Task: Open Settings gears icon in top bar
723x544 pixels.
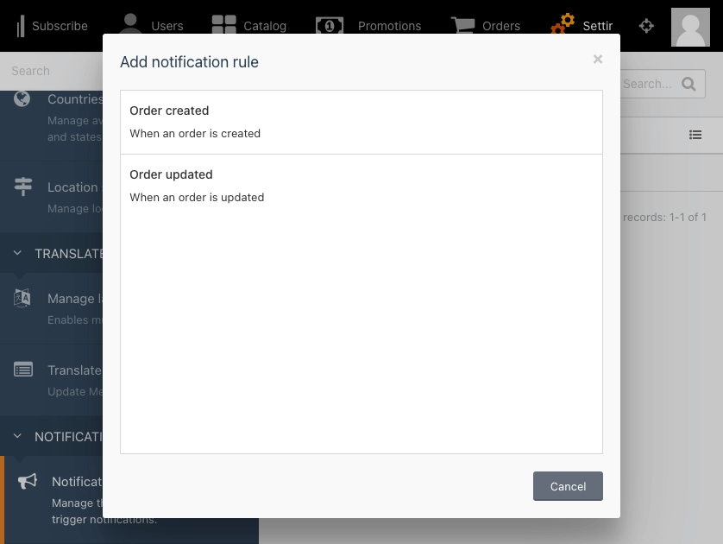Action: pyautogui.click(x=563, y=23)
